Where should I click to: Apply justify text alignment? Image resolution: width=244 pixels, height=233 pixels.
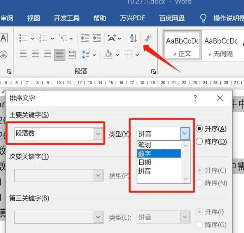(x=60, y=55)
